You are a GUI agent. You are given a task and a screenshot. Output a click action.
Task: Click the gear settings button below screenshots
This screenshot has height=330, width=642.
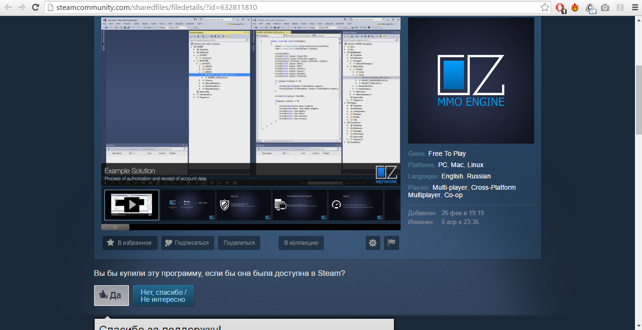tap(373, 243)
